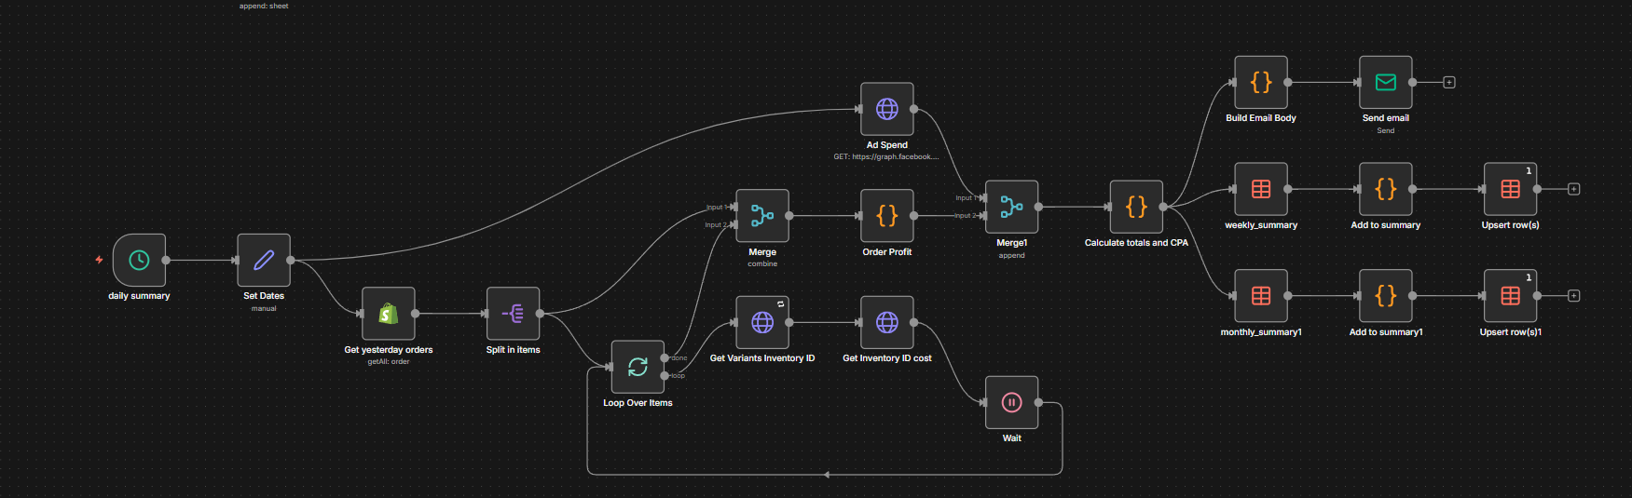Open the Build Email Body code node
Screen dimensions: 1632x498
1261,82
